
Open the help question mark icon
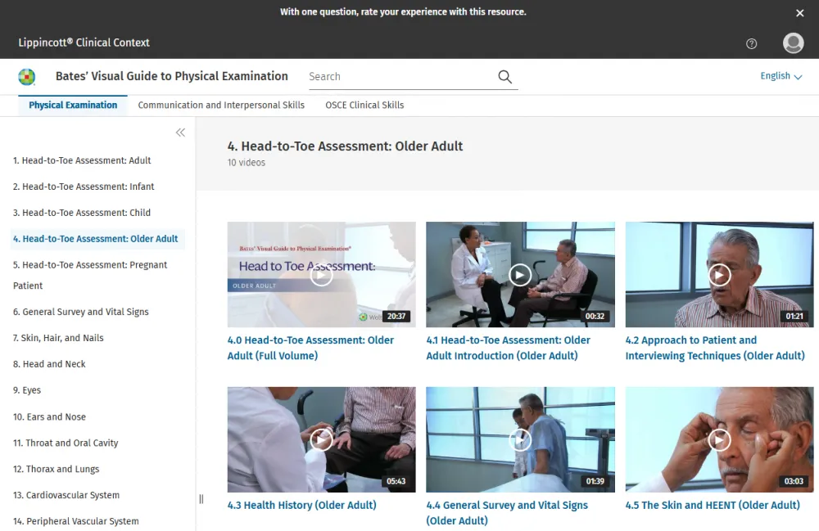click(x=752, y=43)
